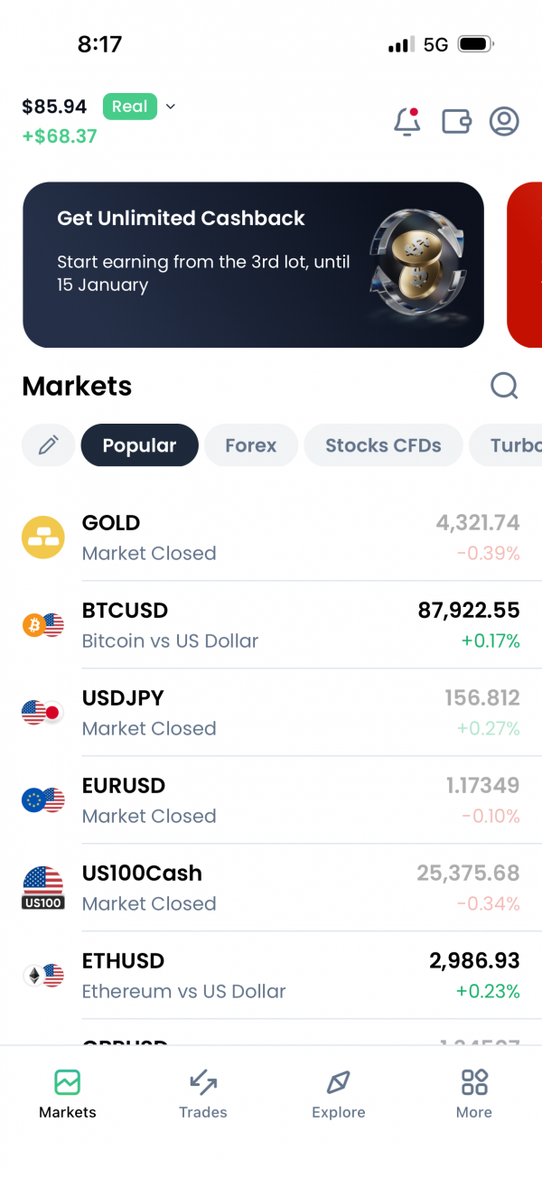Tap the green Real account badge

[x=130, y=107]
